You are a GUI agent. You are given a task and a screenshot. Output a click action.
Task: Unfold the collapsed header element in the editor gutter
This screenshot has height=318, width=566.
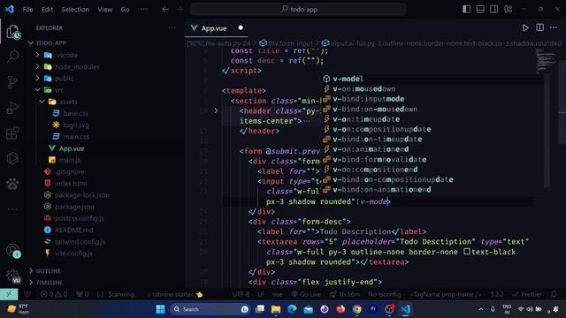click(x=216, y=110)
